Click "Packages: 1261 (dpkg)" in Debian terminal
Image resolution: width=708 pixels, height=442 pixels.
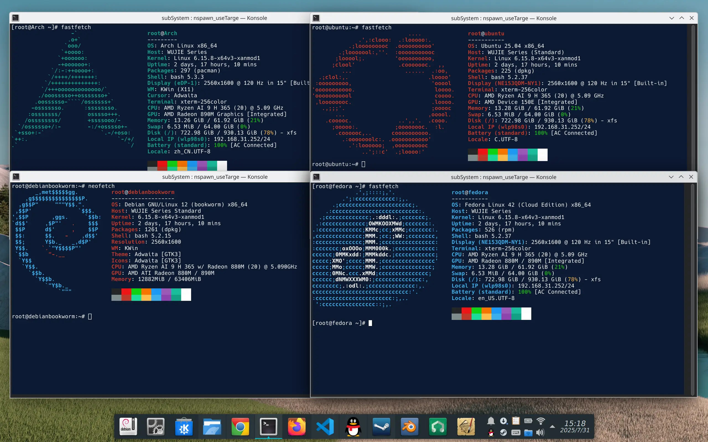(146, 229)
